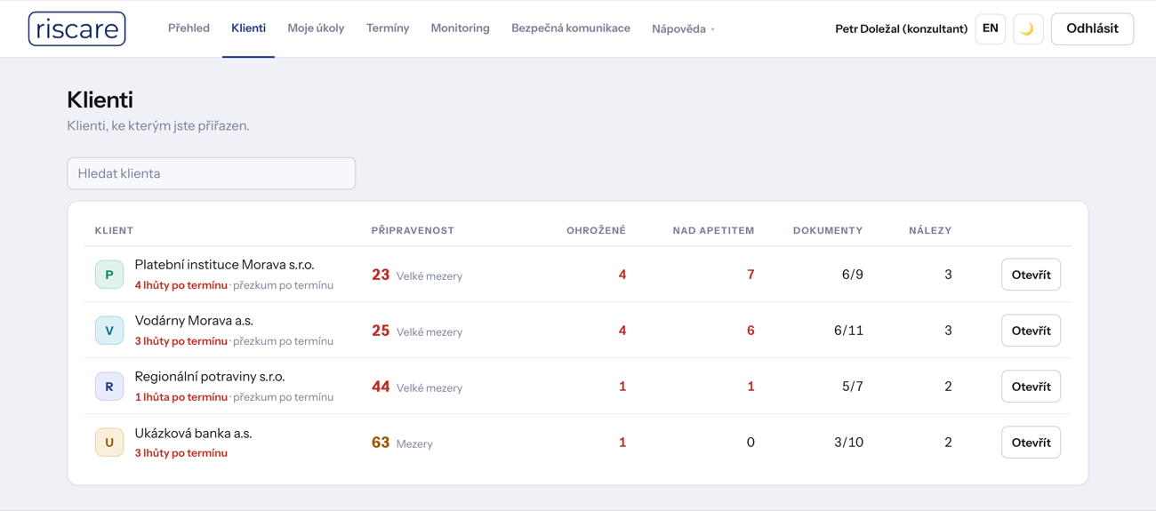Click documents value 5/7
The height and width of the screenshot is (511, 1156).
(x=852, y=387)
